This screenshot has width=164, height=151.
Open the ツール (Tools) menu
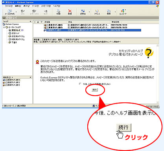click(35, 6)
